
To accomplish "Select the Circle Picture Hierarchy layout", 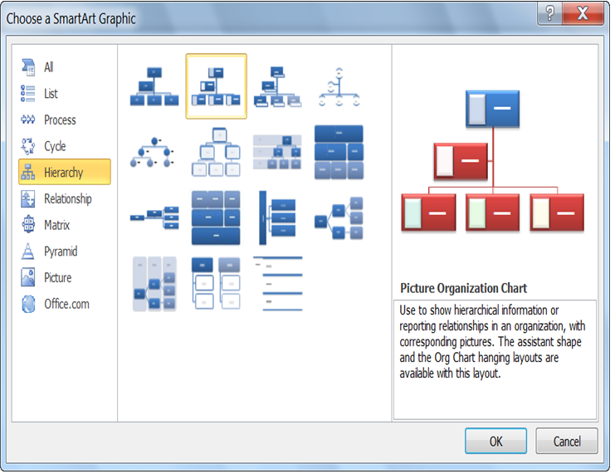I will coord(154,152).
